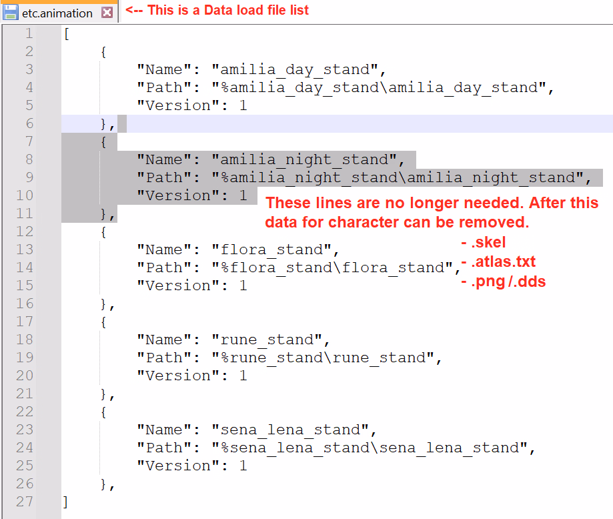Place cursor on "amilia_day_stand" name value
Viewport: 613px width, 519px height.
299,70
